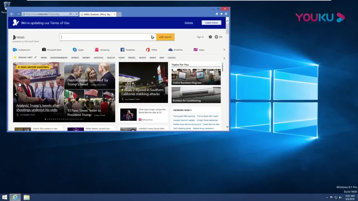Click the web search button
The width and height of the screenshot is (358, 201).
pos(165,37)
